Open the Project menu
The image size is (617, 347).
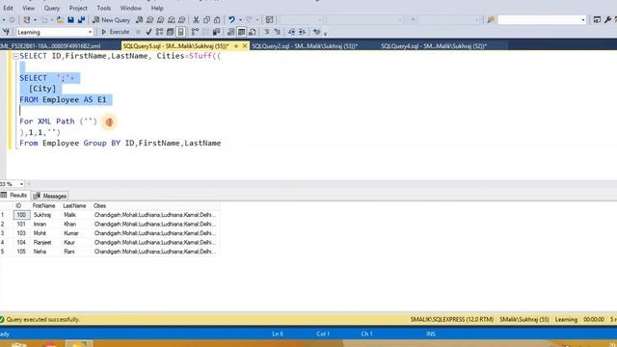point(78,8)
